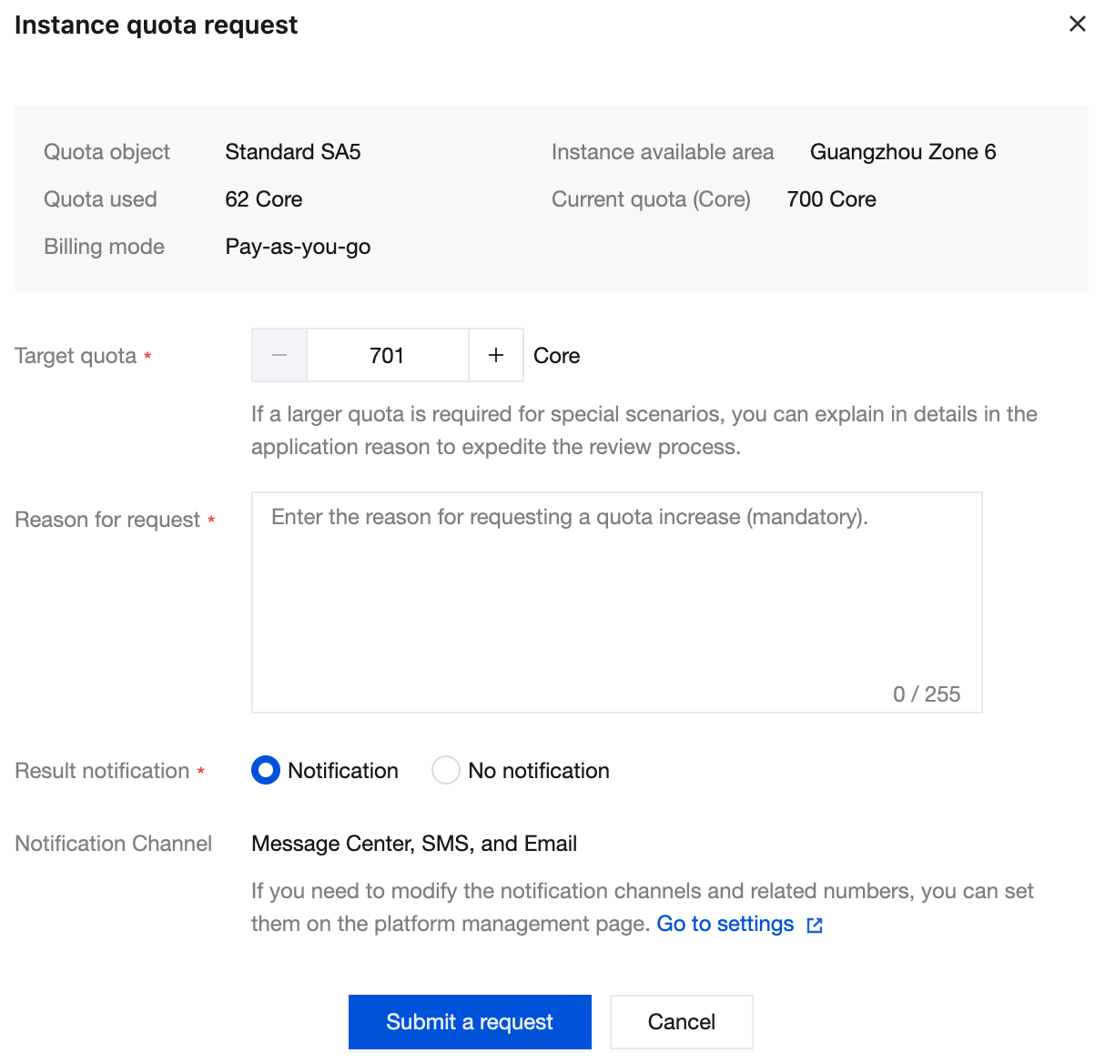The image size is (1105, 1063).
Task: Click the Pay-as-you-go billing mode value
Action: (x=298, y=247)
